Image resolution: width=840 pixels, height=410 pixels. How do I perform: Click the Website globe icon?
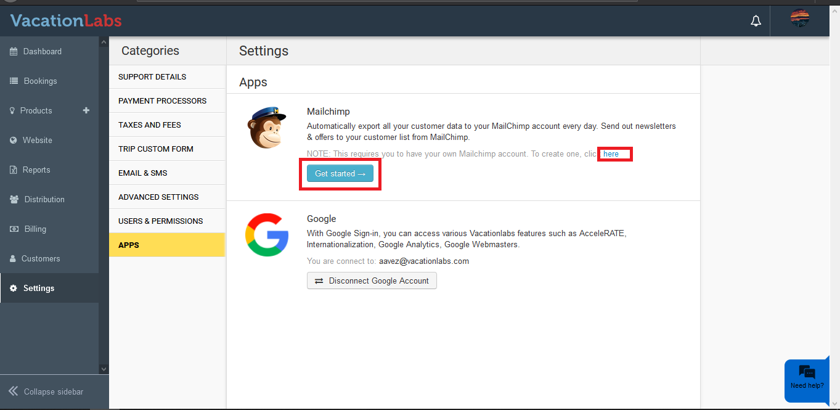[14, 140]
